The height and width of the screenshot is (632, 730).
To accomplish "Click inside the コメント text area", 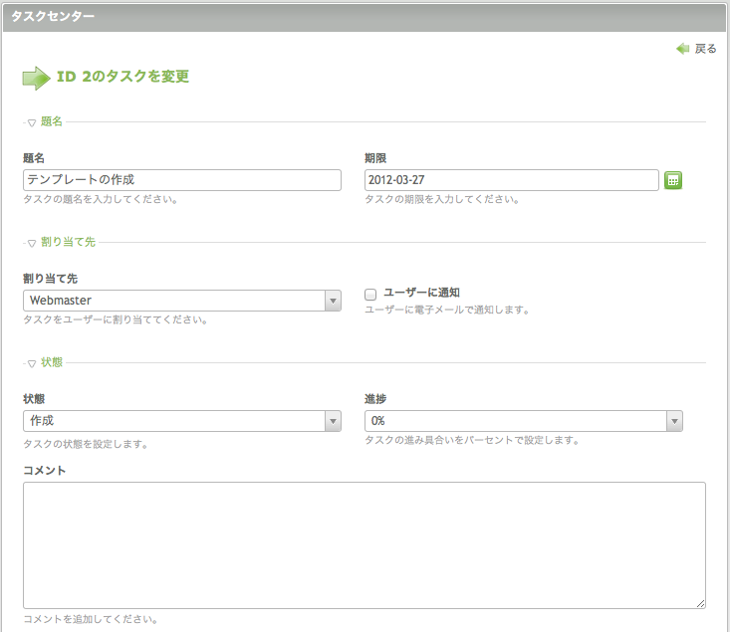I will 365,545.
